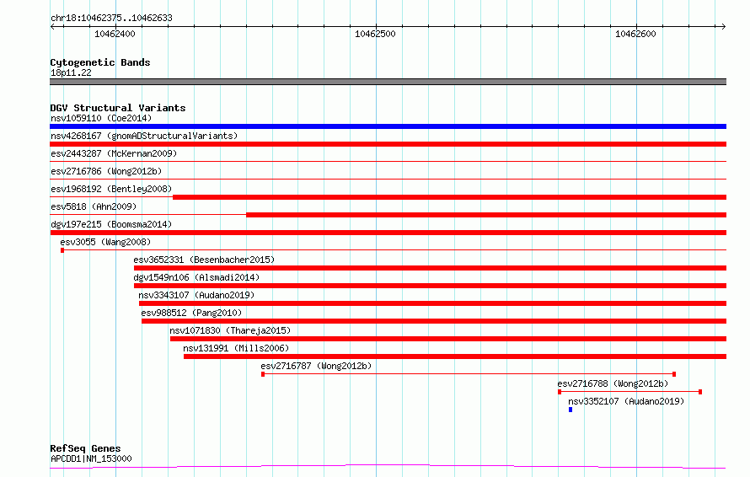
Task: Click the 18p11.22 band label
Action: pos(71,72)
